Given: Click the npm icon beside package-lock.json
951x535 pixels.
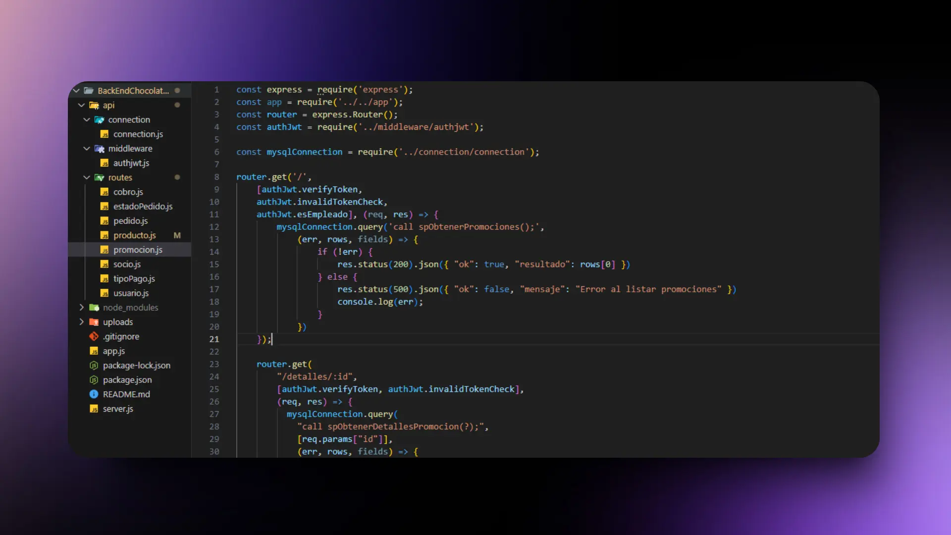Looking at the screenshot, I should [x=94, y=365].
